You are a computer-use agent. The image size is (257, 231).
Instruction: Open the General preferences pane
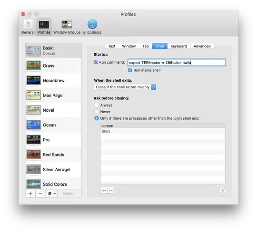tap(28, 27)
